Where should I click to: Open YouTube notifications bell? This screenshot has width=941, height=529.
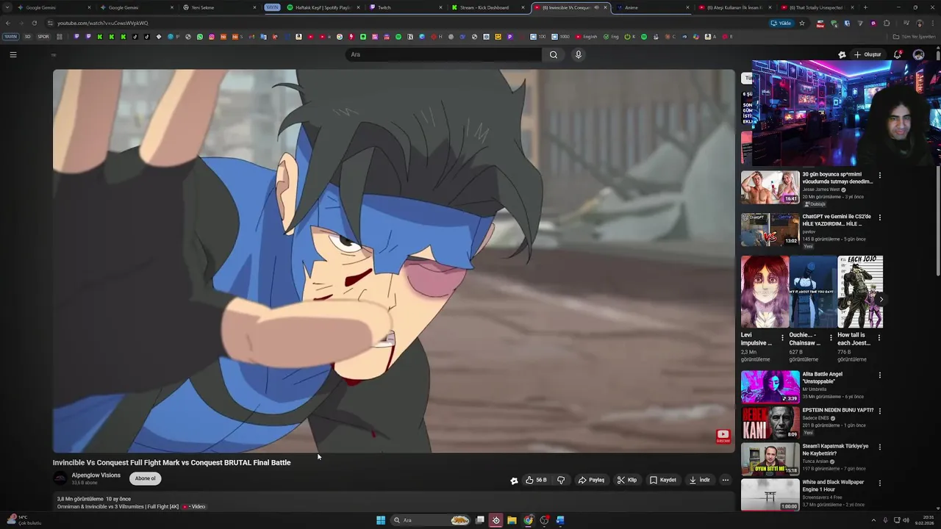(898, 54)
